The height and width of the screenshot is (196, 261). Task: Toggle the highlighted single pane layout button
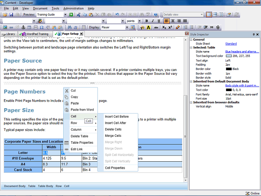click(209, 15)
